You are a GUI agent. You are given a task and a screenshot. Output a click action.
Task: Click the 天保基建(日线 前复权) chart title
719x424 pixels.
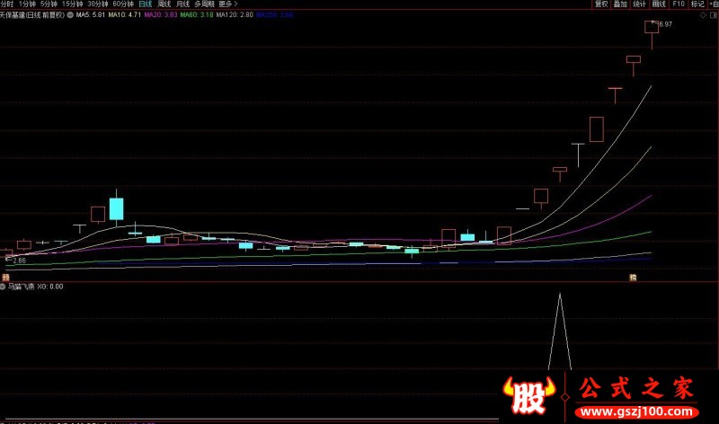(x=32, y=14)
